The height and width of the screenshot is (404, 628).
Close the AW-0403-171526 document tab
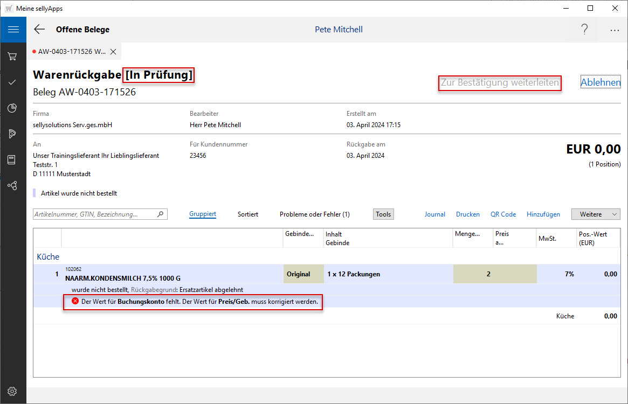point(113,52)
